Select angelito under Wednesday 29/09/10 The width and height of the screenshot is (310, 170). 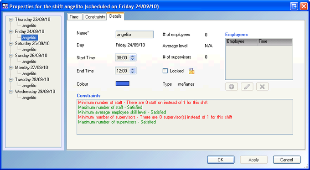pos(29,98)
